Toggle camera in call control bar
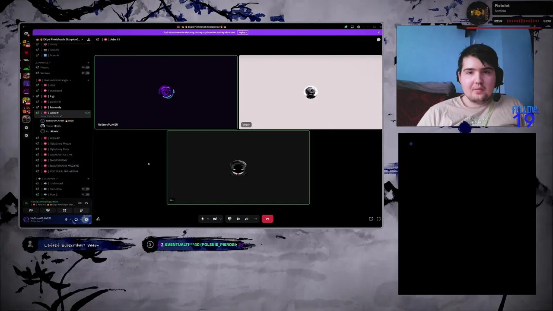 [x=215, y=219]
